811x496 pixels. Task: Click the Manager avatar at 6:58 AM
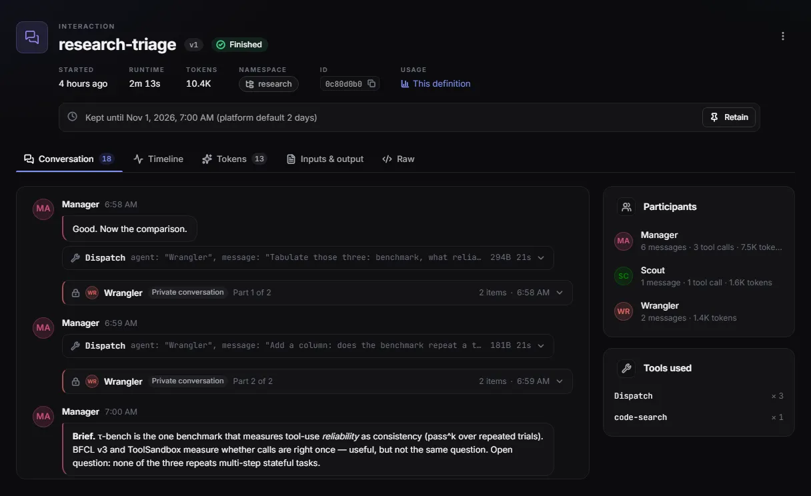pyautogui.click(x=43, y=209)
